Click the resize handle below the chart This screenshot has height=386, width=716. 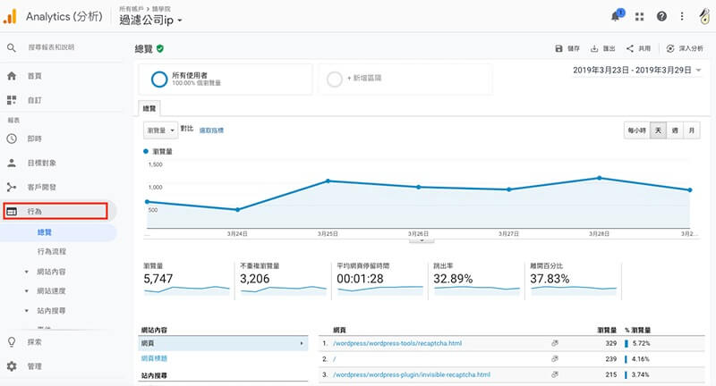pyautogui.click(x=421, y=239)
